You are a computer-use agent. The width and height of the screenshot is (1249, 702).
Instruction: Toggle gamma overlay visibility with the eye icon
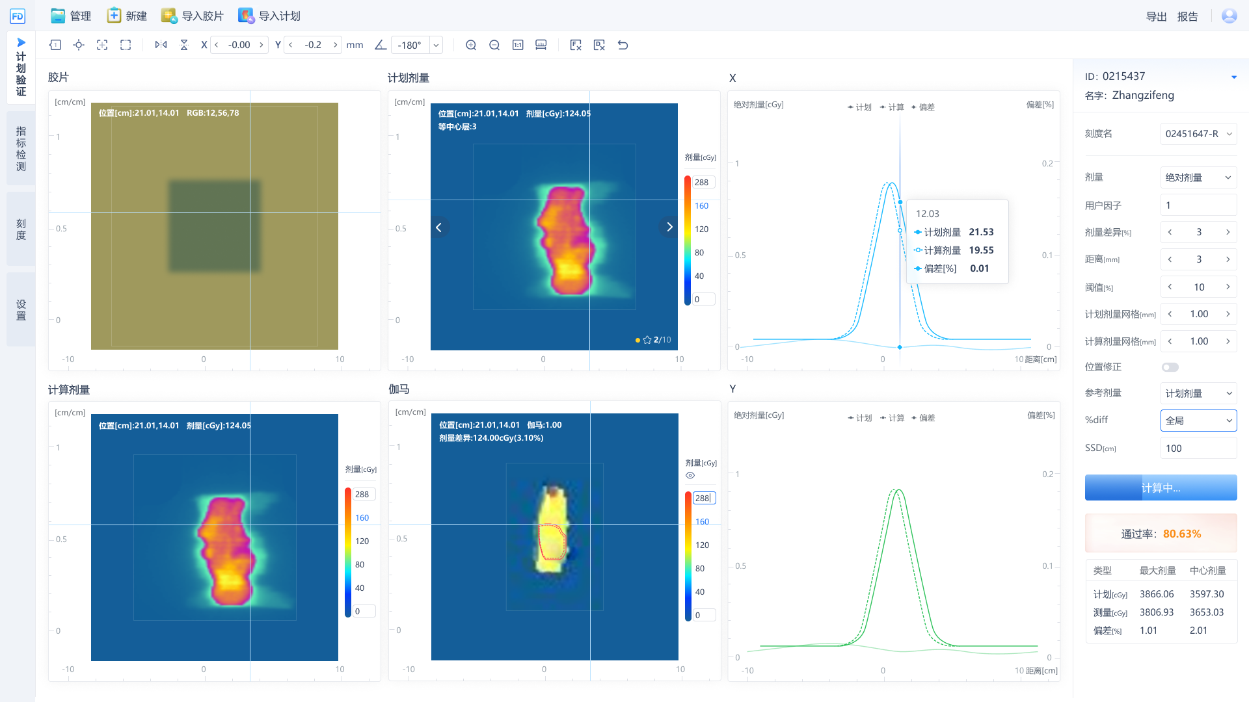[690, 475]
